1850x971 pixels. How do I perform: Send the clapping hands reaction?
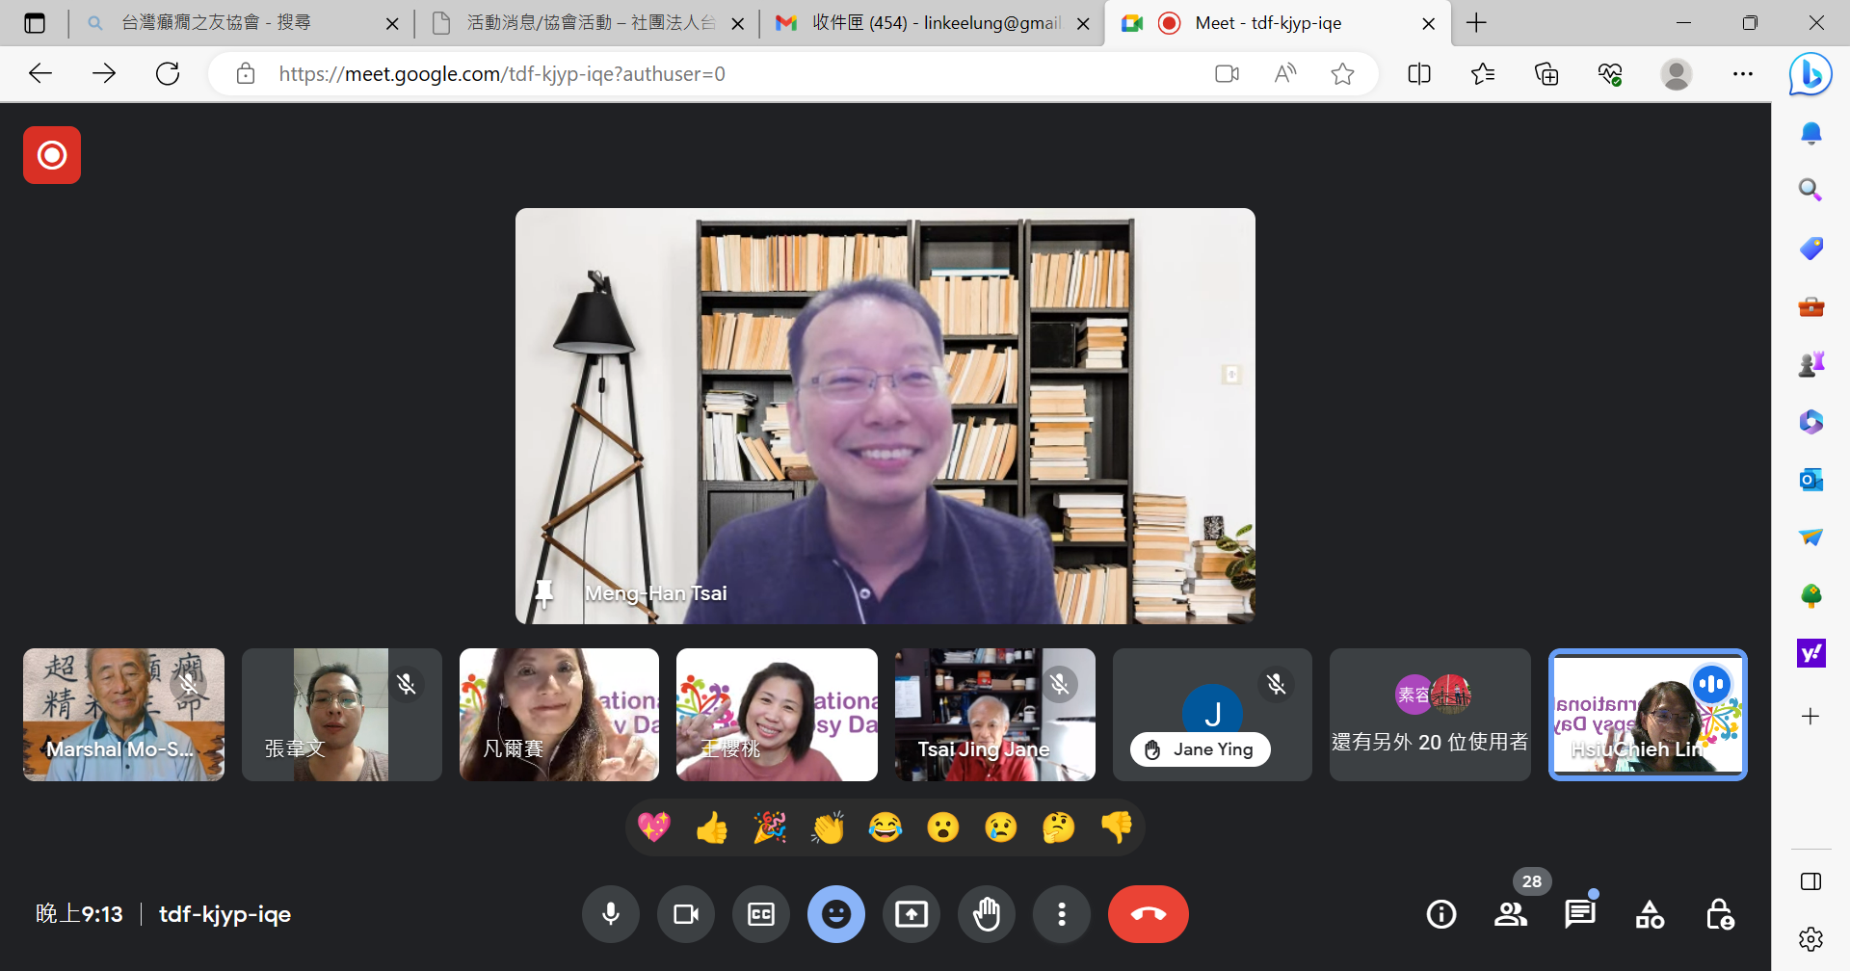click(828, 827)
